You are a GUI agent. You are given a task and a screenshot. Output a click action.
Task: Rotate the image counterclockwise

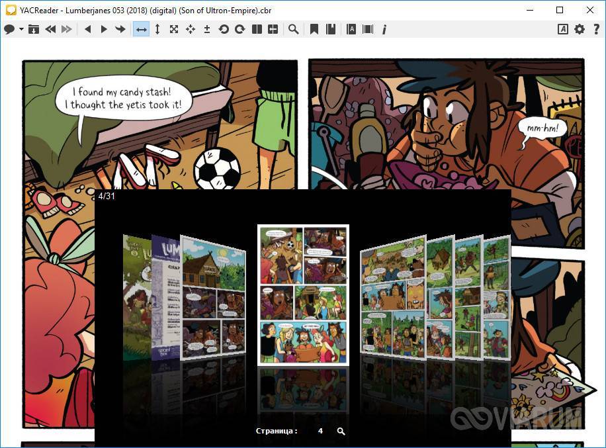pyautogui.click(x=224, y=29)
